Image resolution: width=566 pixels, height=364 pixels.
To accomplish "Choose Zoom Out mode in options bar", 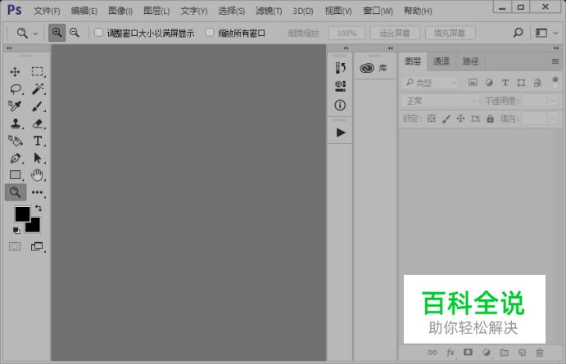I will (x=75, y=33).
